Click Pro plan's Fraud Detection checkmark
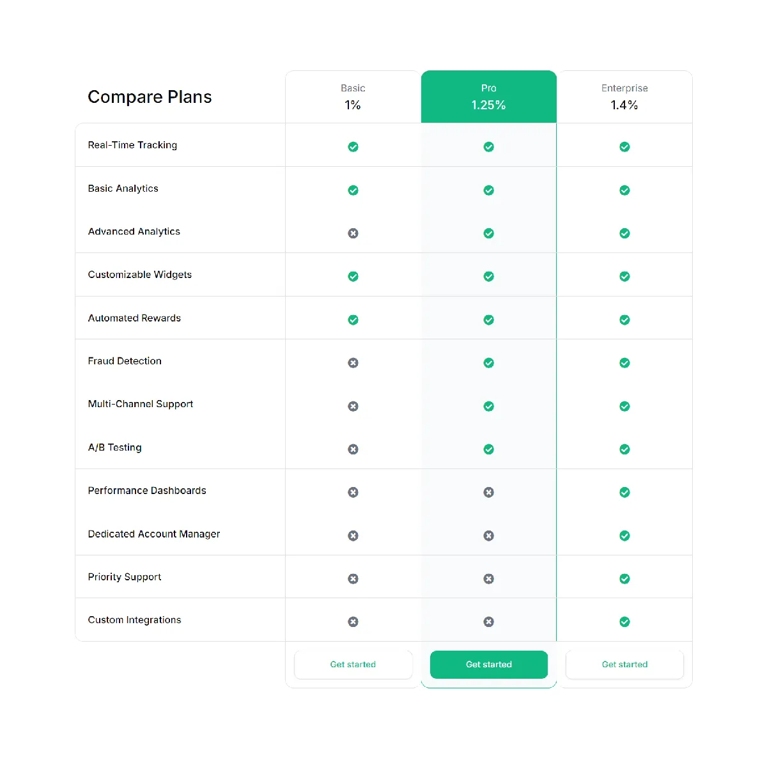The height and width of the screenshot is (758, 767). pos(489,363)
